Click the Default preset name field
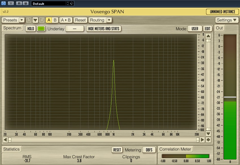The height and width of the screenshot is (165, 240). [49, 4]
